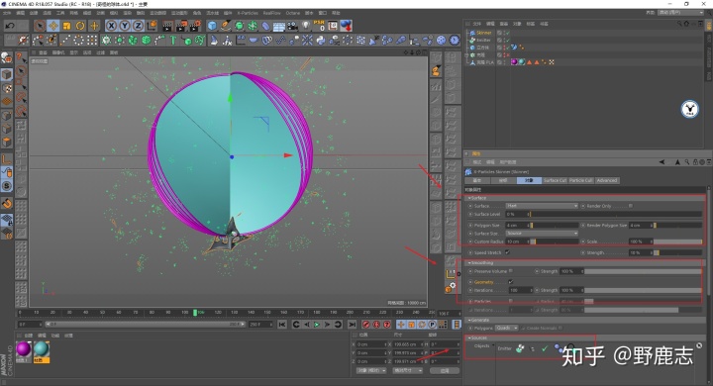Click the green Play forward button
This screenshot has width=713, height=386.
tap(317, 325)
